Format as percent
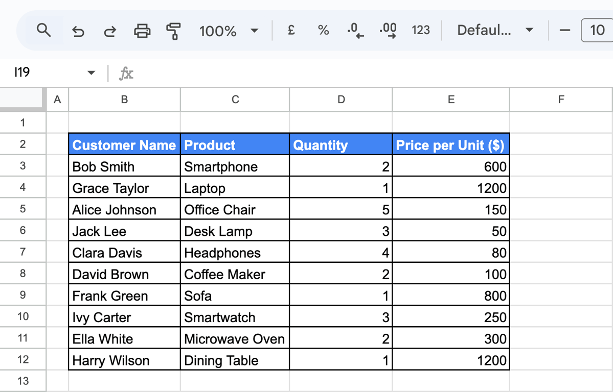This screenshot has height=392, width=613. [323, 30]
